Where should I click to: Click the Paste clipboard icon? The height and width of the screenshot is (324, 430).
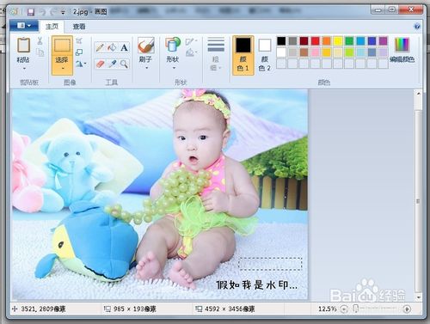(x=23, y=45)
